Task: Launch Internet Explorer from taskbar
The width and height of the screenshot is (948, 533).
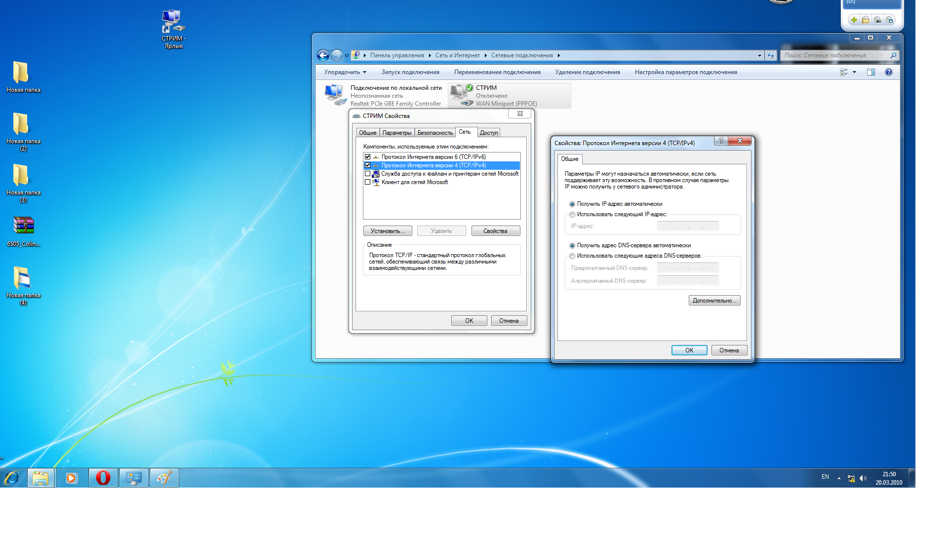Action: pos(11,478)
